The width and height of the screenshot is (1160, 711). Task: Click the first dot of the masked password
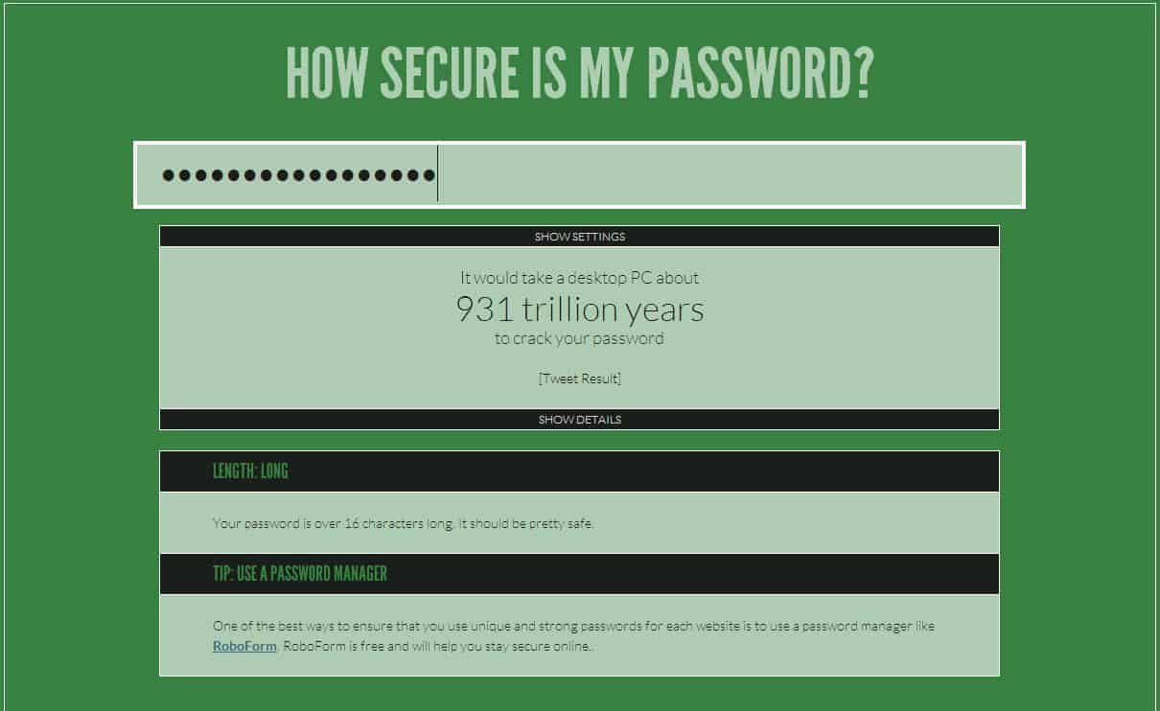coord(169,174)
